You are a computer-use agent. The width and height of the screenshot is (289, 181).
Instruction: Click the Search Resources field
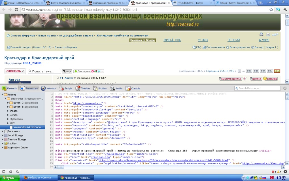click(259, 88)
